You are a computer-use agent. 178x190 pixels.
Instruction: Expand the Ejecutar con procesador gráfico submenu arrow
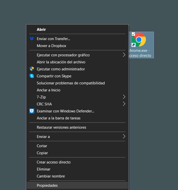point(124,55)
